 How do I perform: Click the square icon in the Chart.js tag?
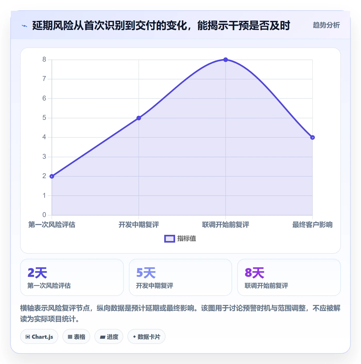coord(28,337)
